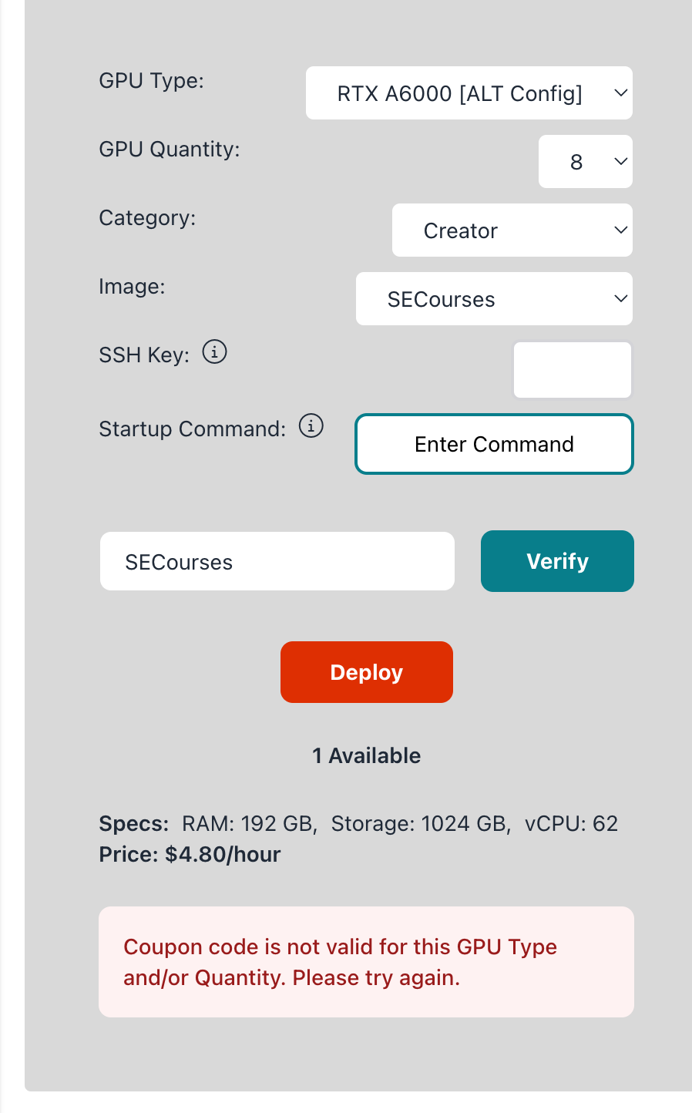Hit the red Deploy button
Image resolution: width=692 pixels, height=1113 pixels.
coord(366,672)
